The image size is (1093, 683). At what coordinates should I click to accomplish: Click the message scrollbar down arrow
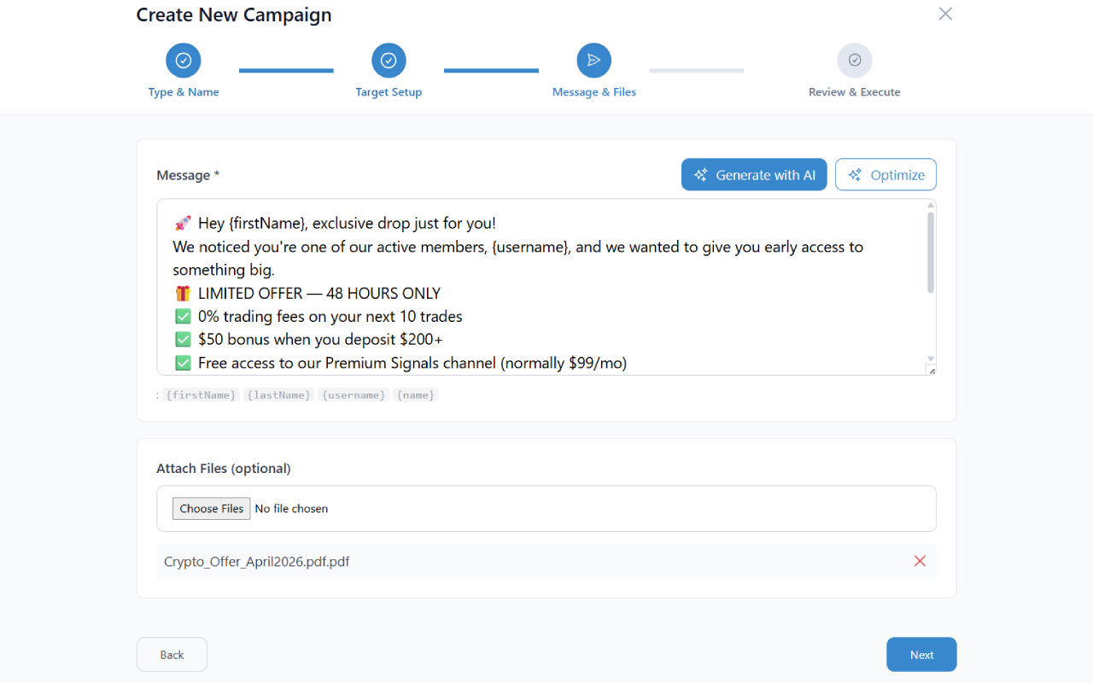click(931, 359)
